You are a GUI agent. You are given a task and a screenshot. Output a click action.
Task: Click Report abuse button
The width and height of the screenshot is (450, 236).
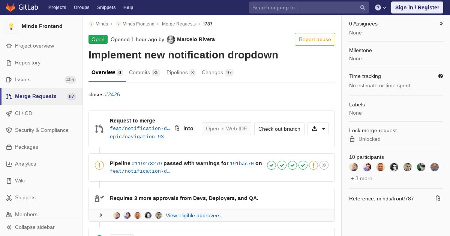point(315,39)
